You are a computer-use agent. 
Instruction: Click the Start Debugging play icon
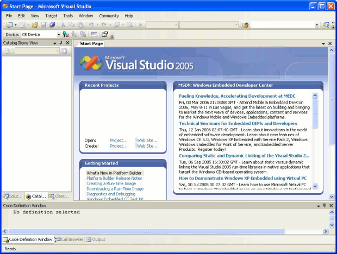coord(141,25)
